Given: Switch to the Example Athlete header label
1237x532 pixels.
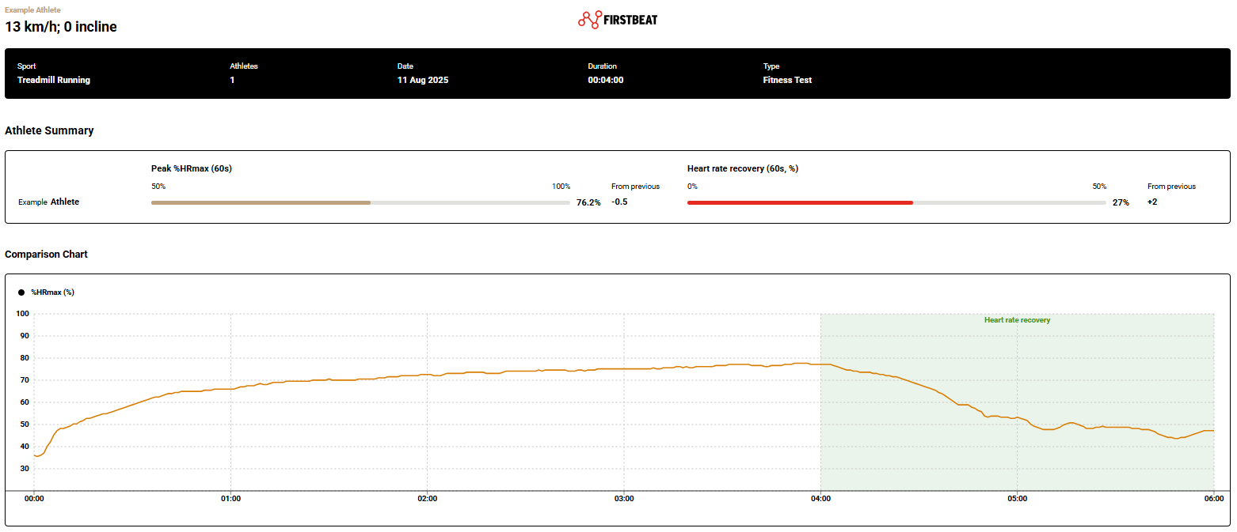Looking at the screenshot, I should point(34,9).
